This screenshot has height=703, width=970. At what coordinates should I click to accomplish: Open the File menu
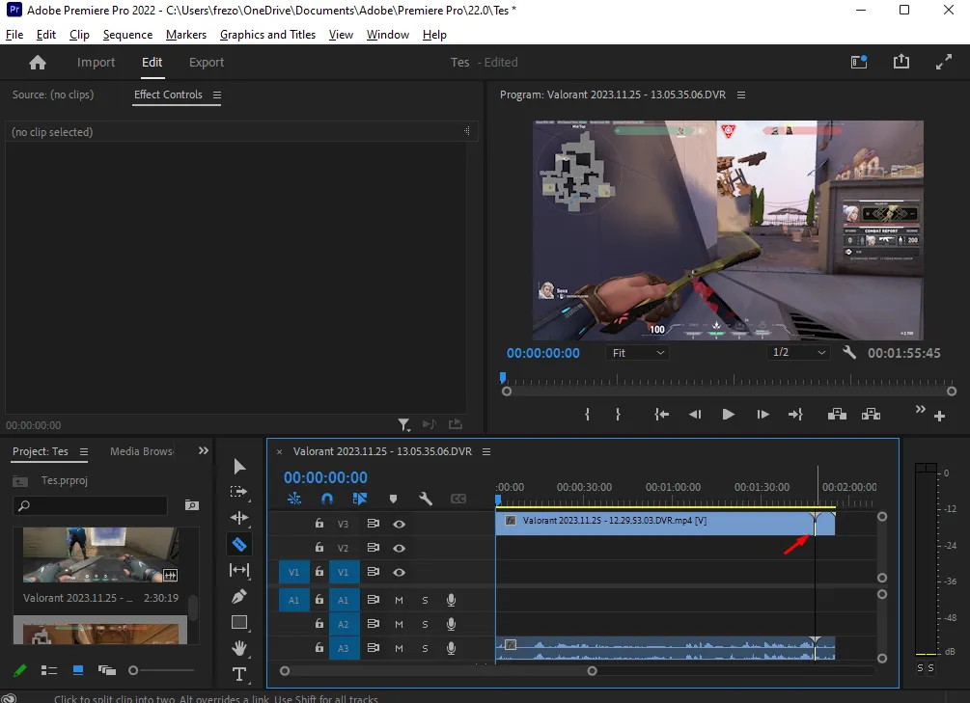click(x=14, y=35)
